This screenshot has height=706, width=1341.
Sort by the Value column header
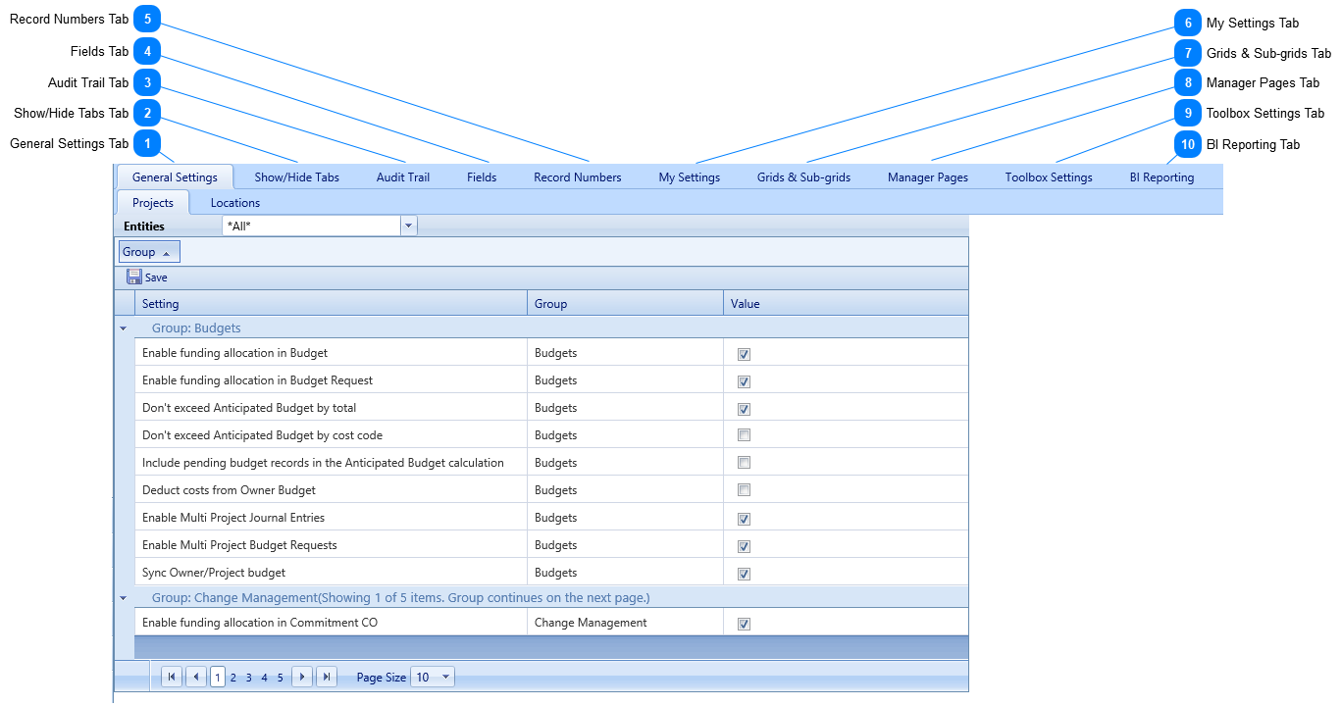(846, 303)
